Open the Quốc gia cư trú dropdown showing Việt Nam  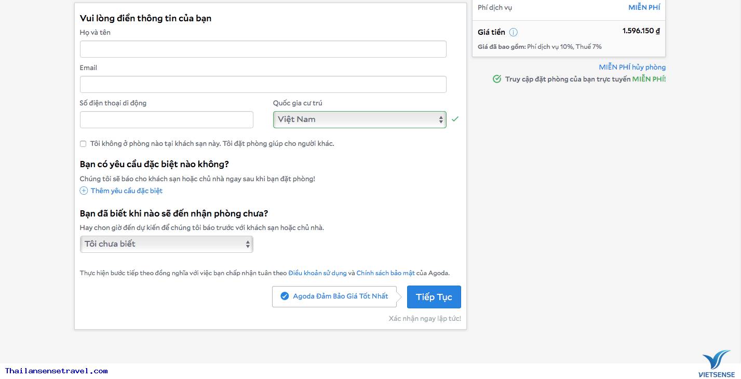359,119
